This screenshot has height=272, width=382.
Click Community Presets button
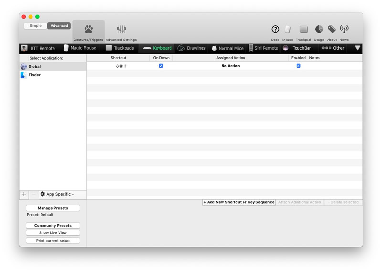point(53,226)
